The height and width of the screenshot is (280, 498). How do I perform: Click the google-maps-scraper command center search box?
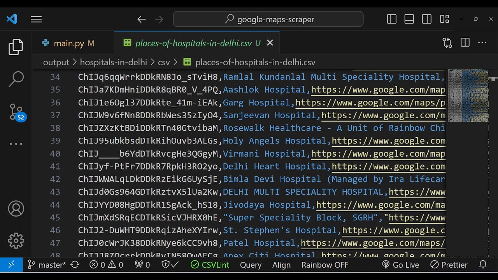coord(268,19)
